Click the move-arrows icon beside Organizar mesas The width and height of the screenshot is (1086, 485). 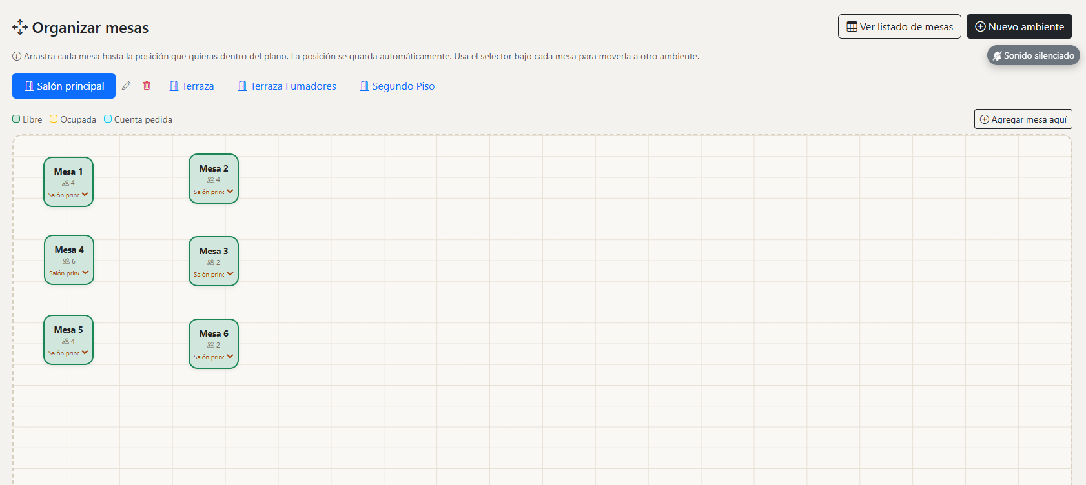click(x=20, y=27)
